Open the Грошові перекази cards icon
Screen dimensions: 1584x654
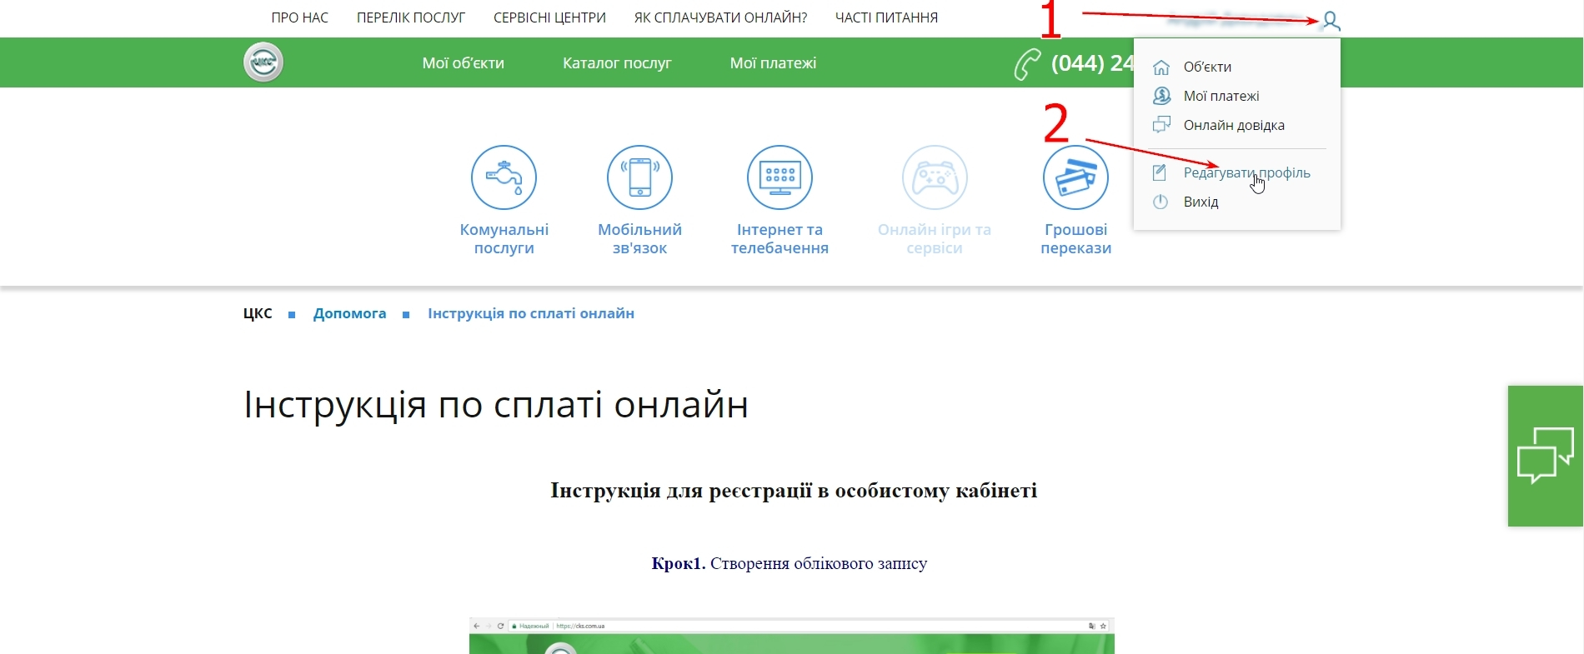[1075, 177]
